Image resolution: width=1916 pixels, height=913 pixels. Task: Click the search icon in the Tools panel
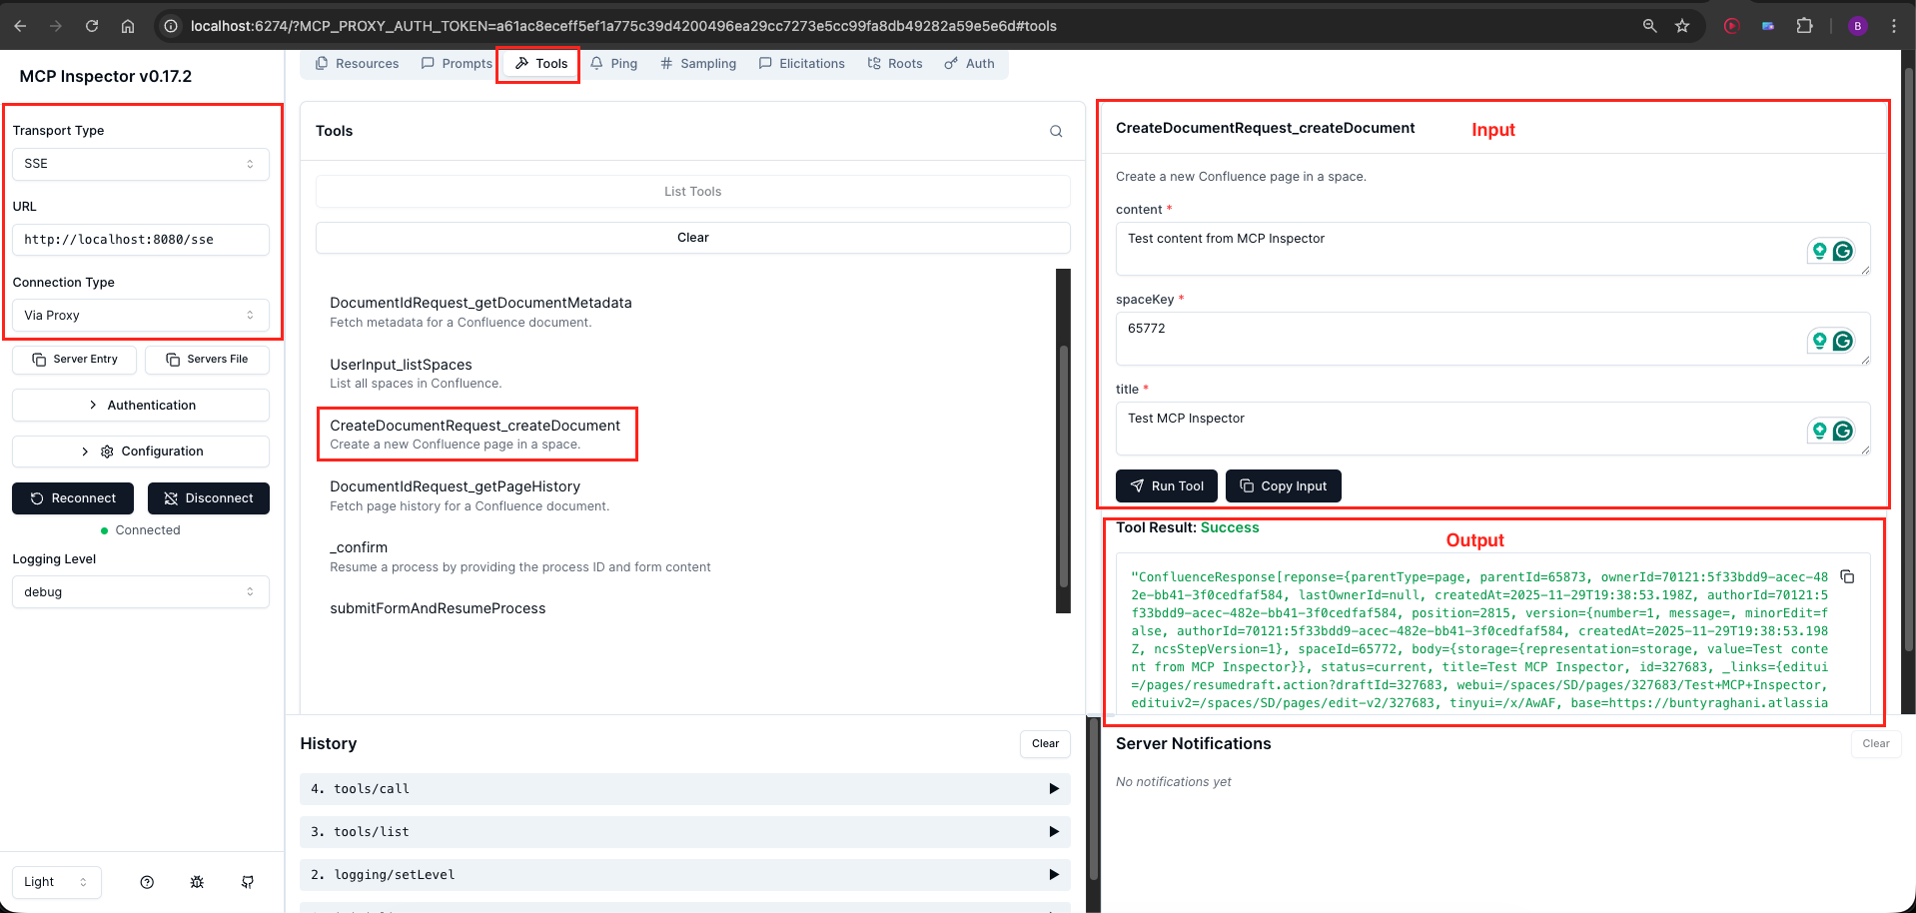click(x=1056, y=131)
